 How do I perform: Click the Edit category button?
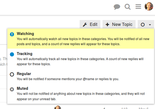point(90,24)
